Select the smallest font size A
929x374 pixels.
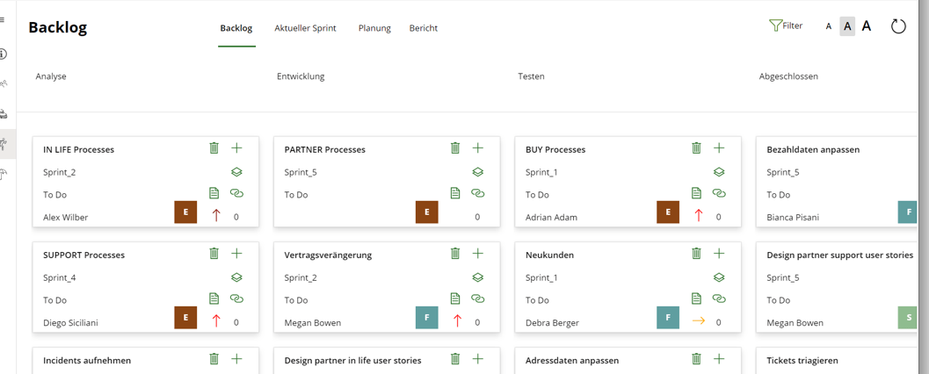pos(828,27)
